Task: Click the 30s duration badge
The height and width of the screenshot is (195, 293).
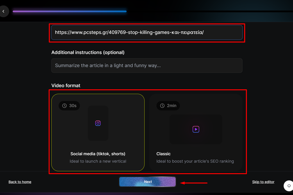Action: tap(69, 106)
